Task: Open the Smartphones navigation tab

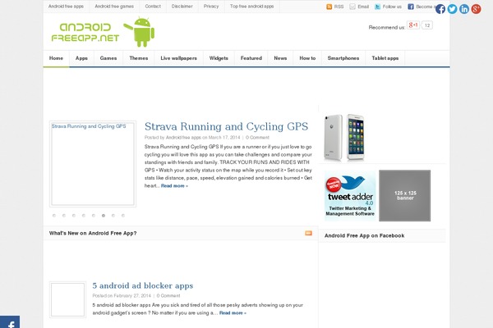Action: 343,58
